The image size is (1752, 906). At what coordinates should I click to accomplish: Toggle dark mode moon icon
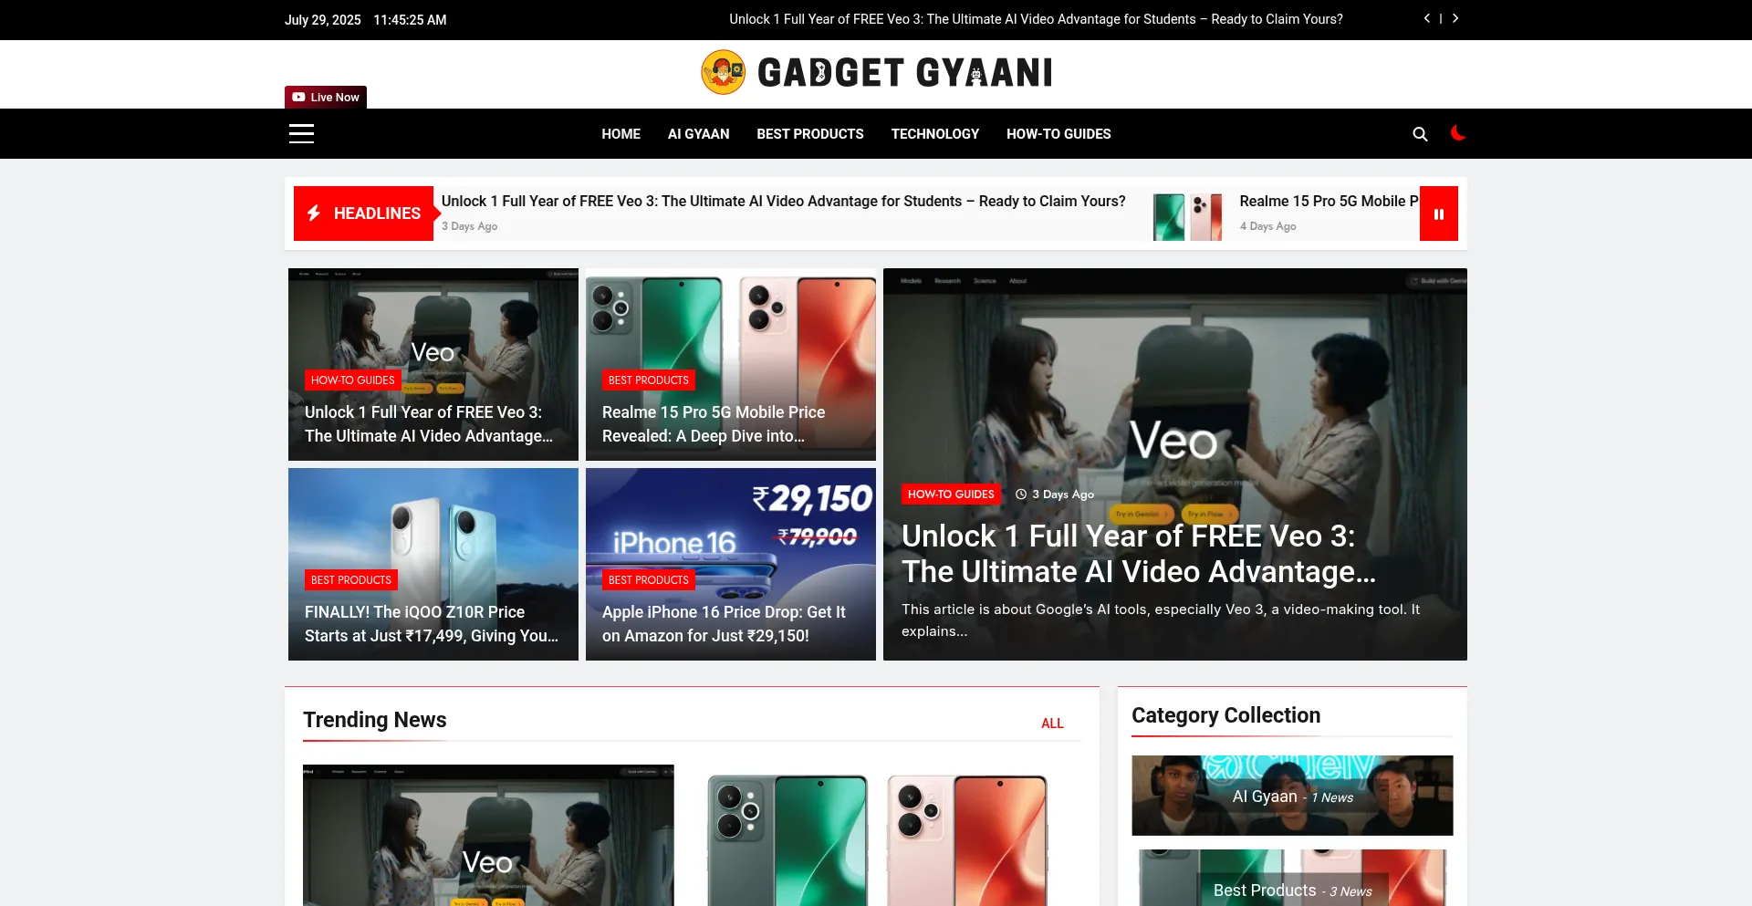(1458, 133)
